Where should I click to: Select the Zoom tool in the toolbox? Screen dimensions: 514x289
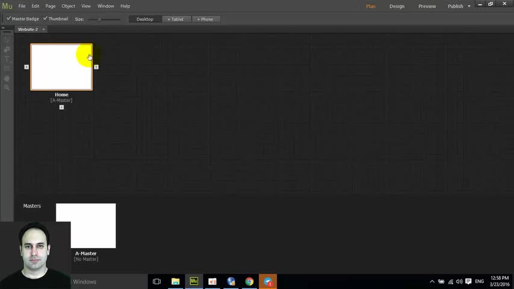coord(7,87)
